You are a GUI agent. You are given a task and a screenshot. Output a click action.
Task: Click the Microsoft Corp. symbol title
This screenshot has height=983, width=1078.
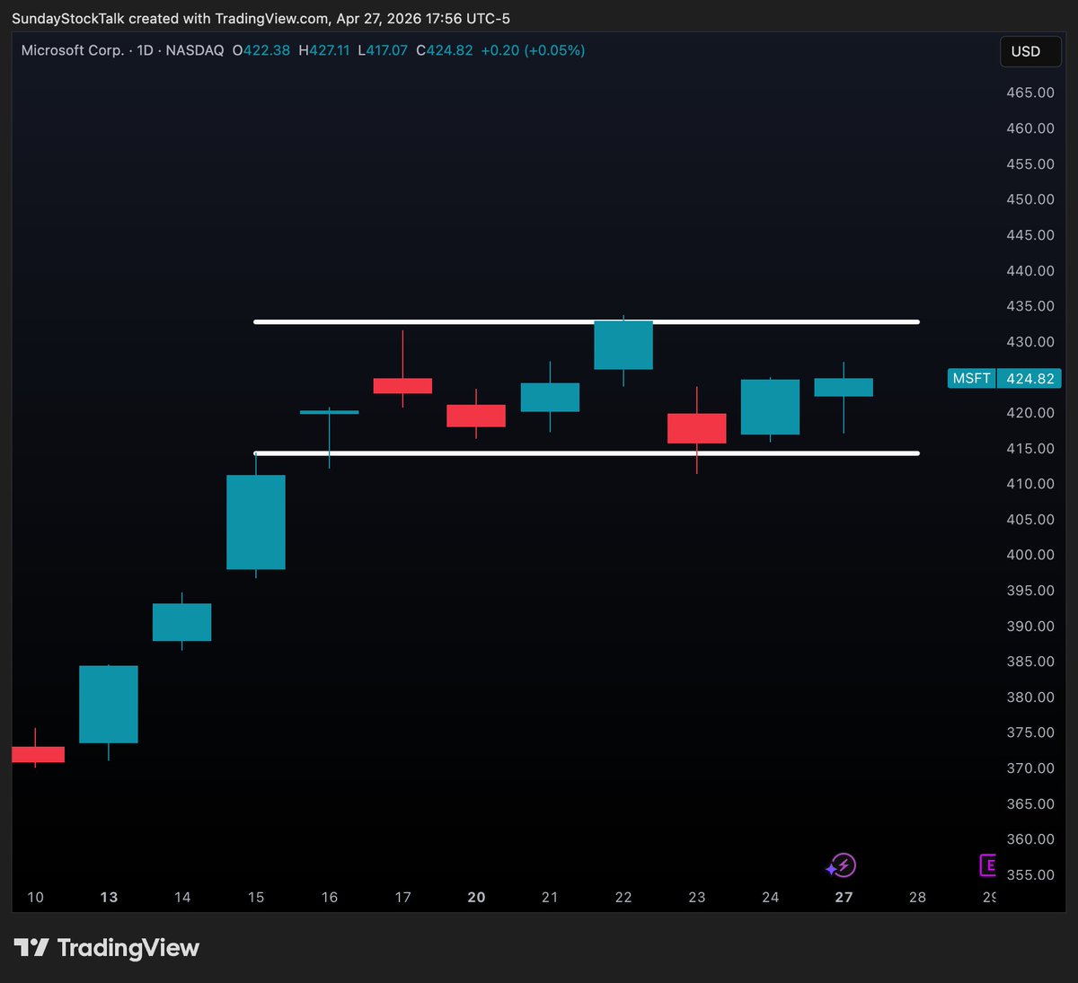coord(73,50)
